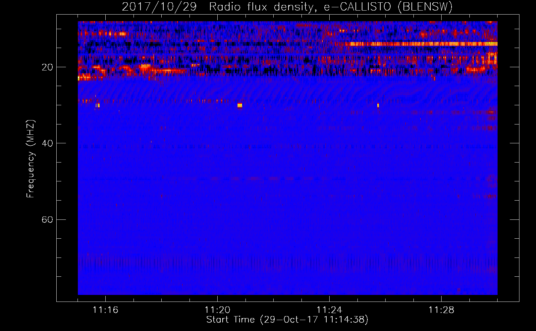Screen dimensions: 536x331
Task: Click the '11:16' time tick label
Action: tap(105, 310)
